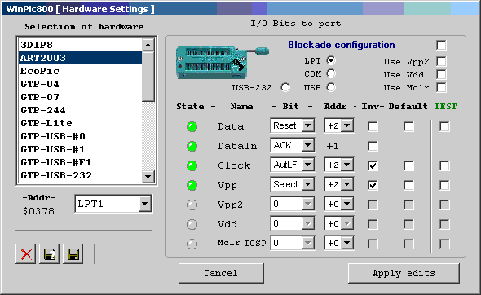The height and width of the screenshot is (295, 481).
Task: Open the LPT1 port address dropdown
Action: pyautogui.click(x=144, y=204)
